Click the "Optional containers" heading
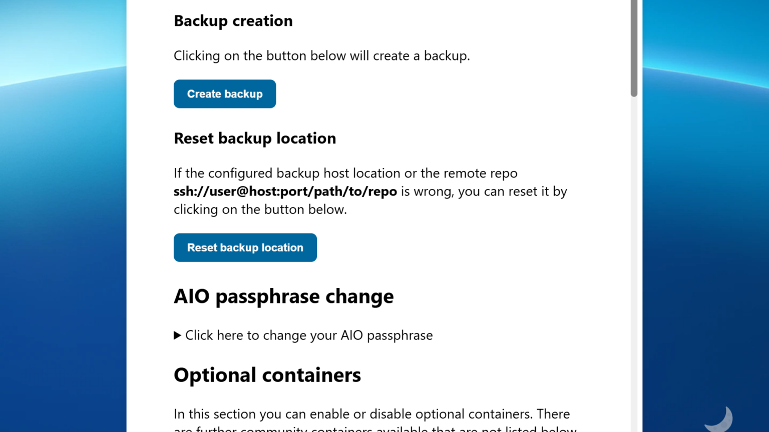 pyautogui.click(x=267, y=374)
